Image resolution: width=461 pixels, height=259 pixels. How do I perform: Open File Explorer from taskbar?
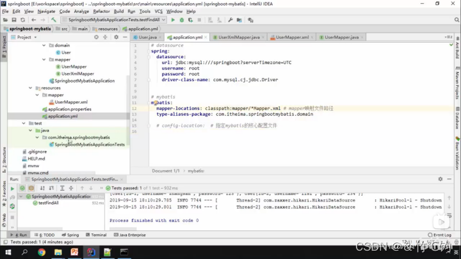point(58,252)
